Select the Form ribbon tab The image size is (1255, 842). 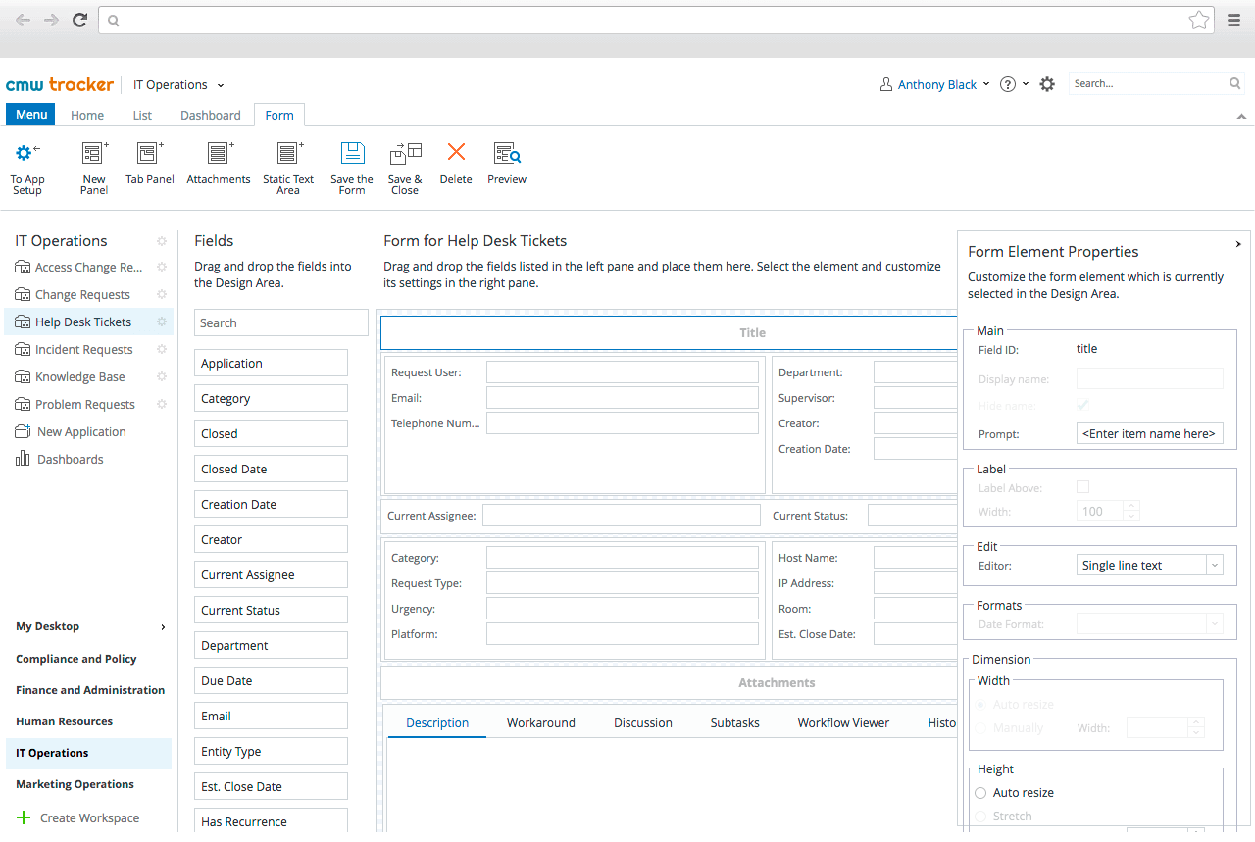[x=279, y=115]
